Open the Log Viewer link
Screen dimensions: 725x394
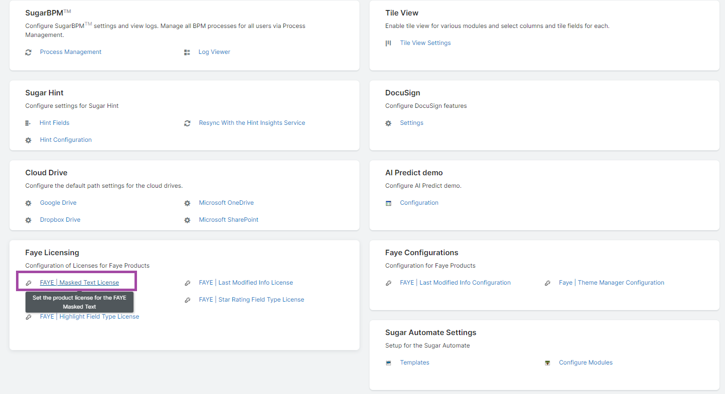(214, 52)
